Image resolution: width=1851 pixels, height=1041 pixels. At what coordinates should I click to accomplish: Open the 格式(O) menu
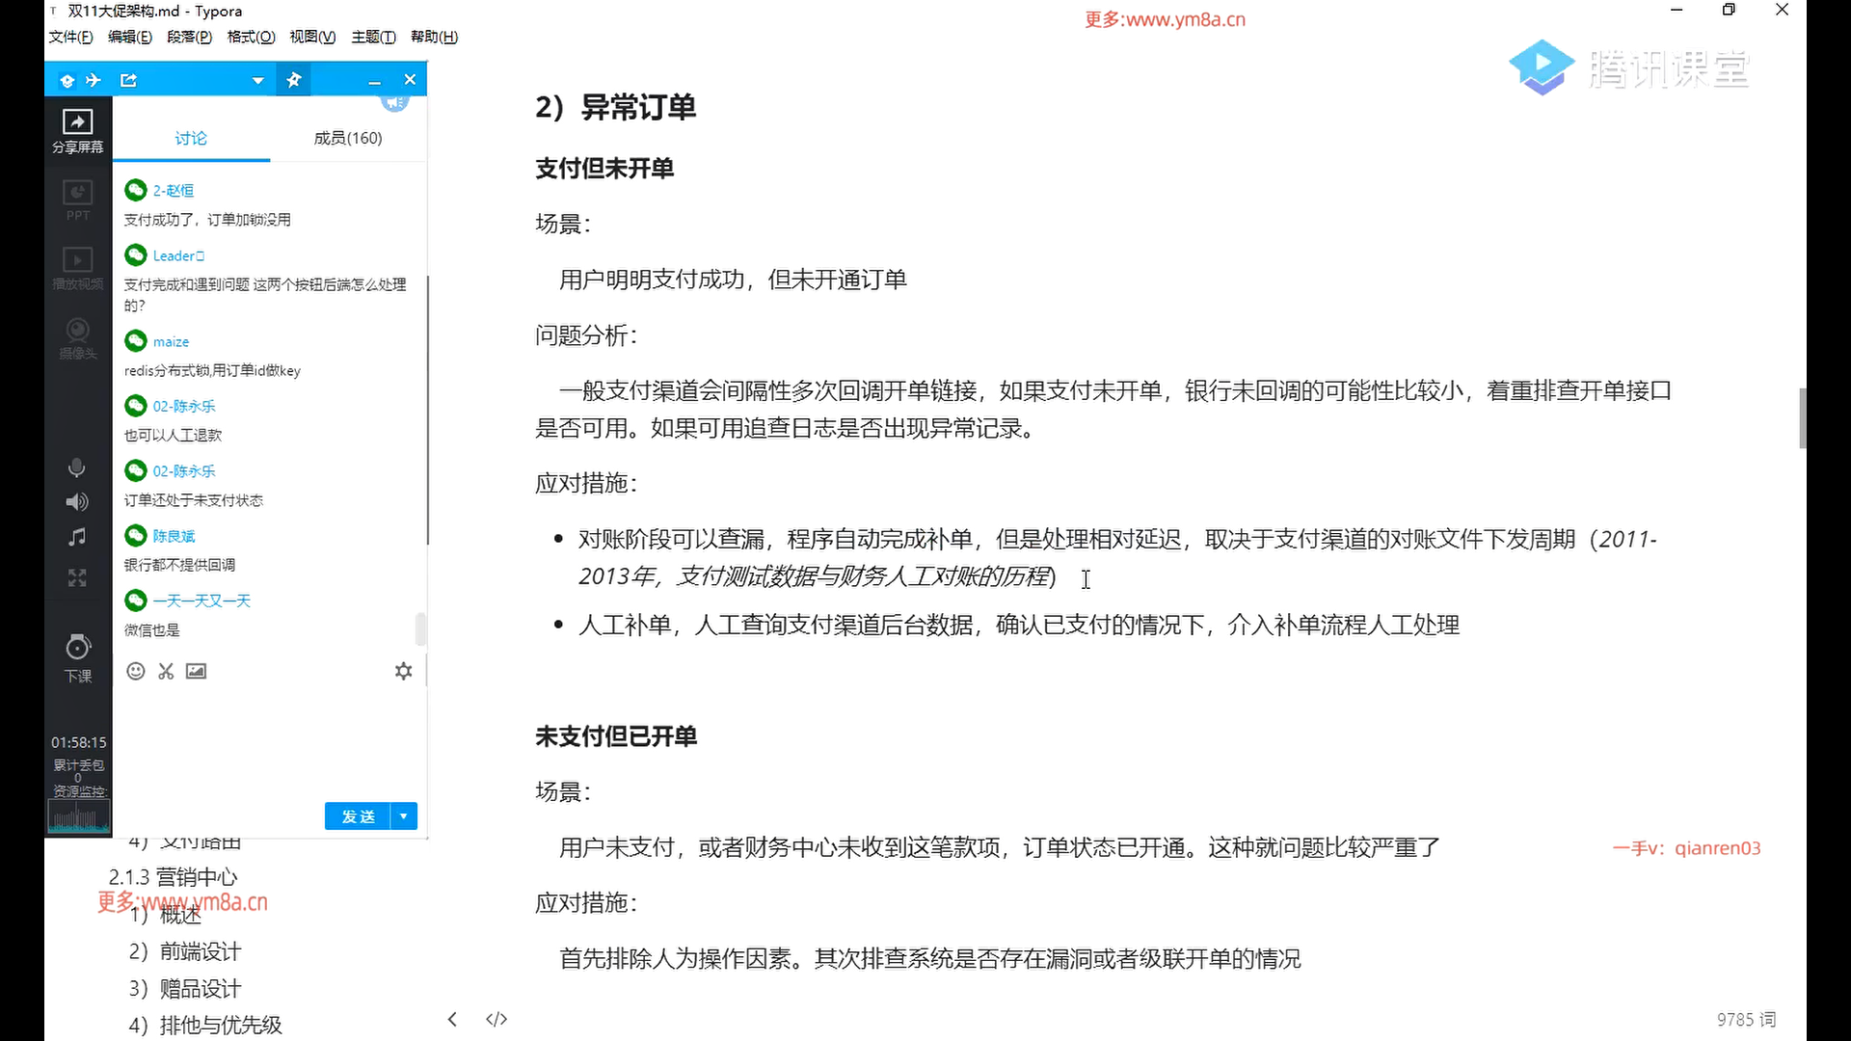point(251,37)
